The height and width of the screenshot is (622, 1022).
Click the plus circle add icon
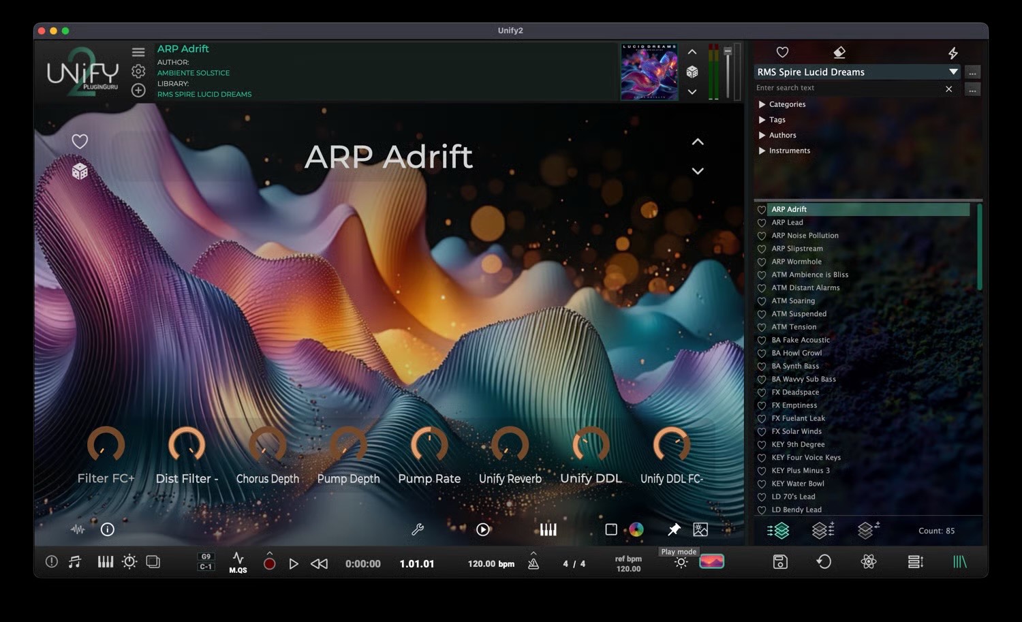tap(138, 90)
